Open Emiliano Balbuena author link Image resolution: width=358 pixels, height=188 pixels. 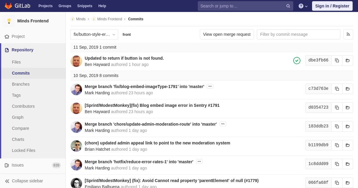pyautogui.click(x=102, y=187)
